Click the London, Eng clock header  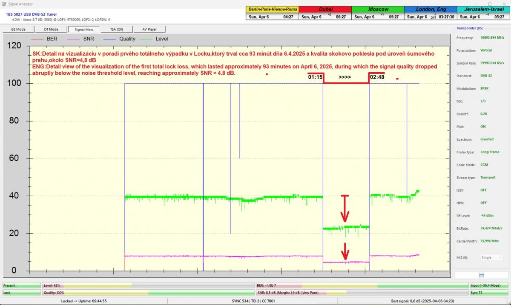[x=430, y=9]
